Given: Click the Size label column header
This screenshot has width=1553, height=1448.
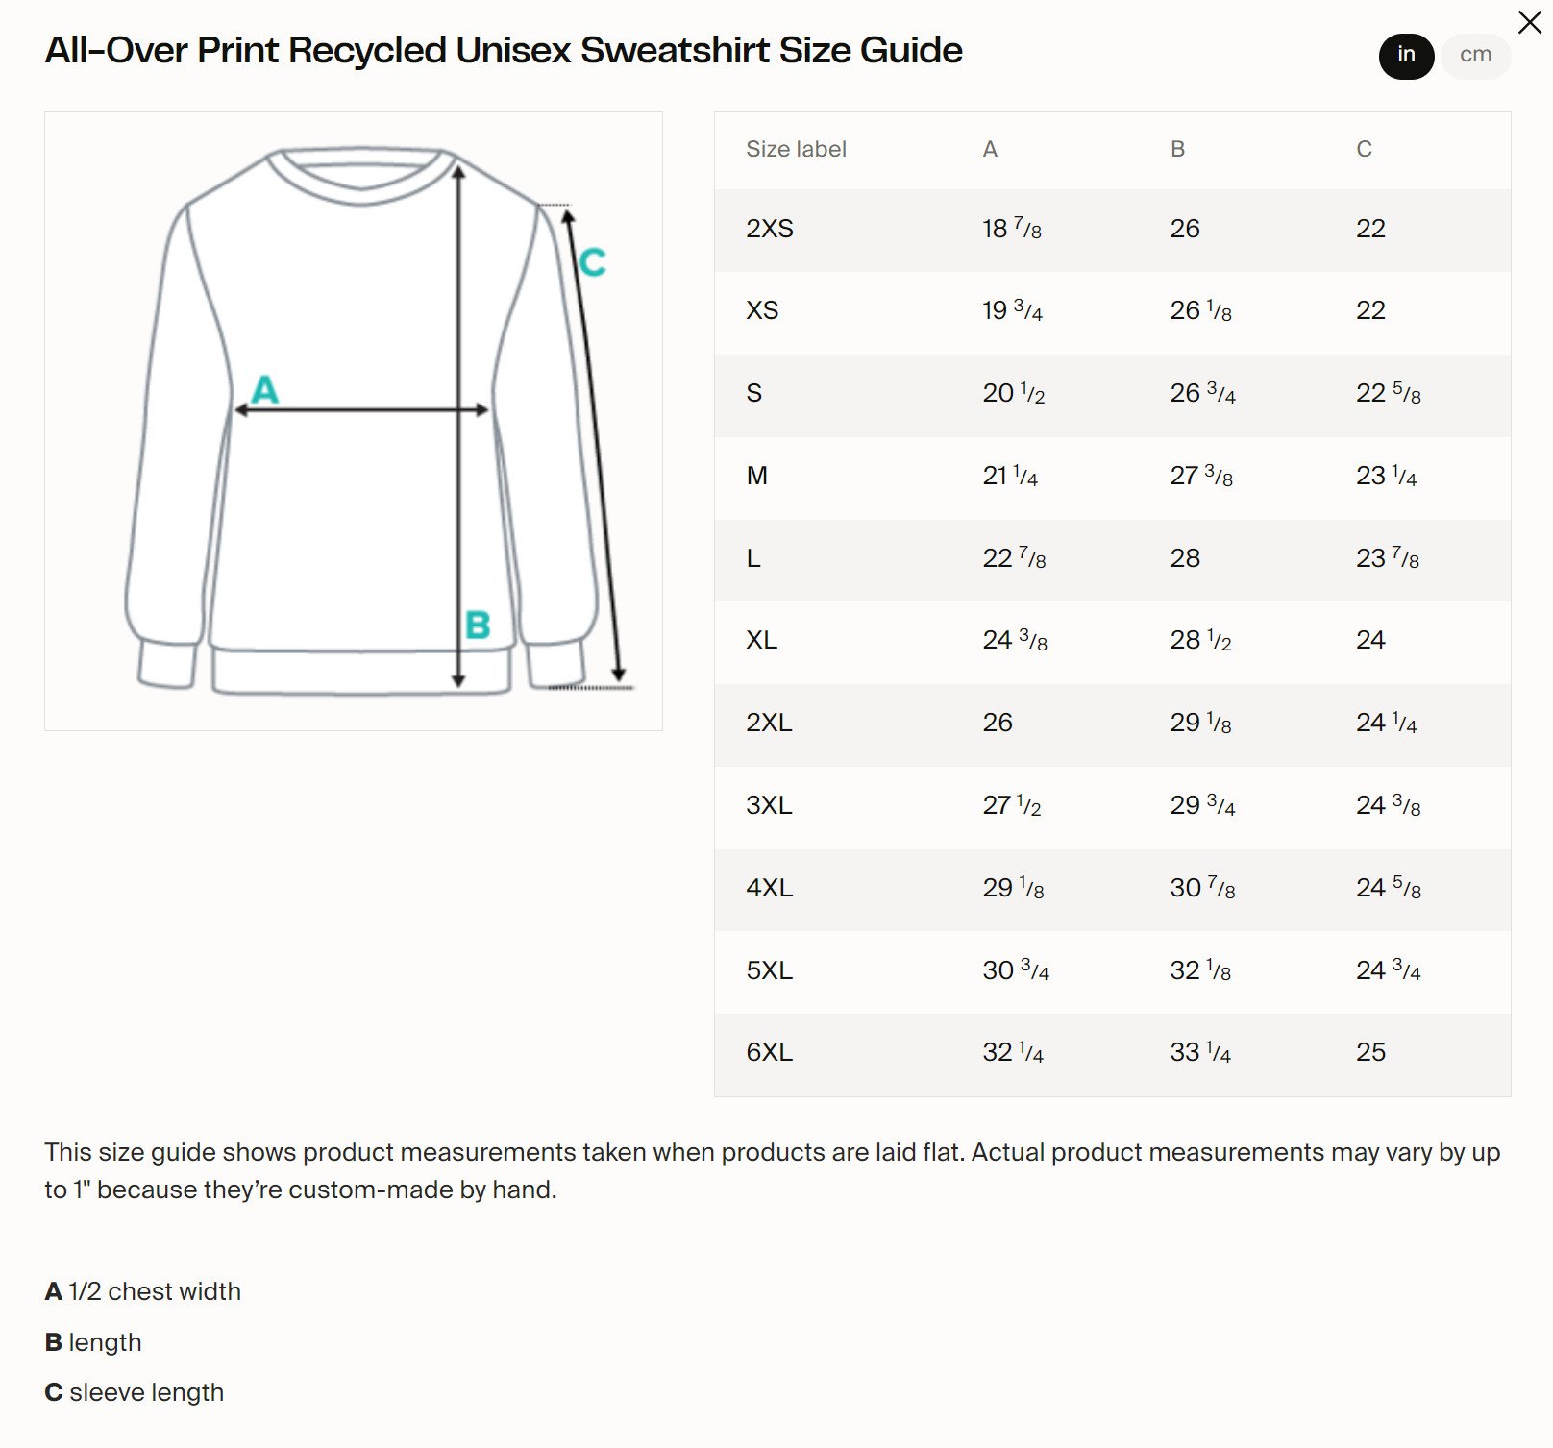Looking at the screenshot, I should click(x=796, y=149).
